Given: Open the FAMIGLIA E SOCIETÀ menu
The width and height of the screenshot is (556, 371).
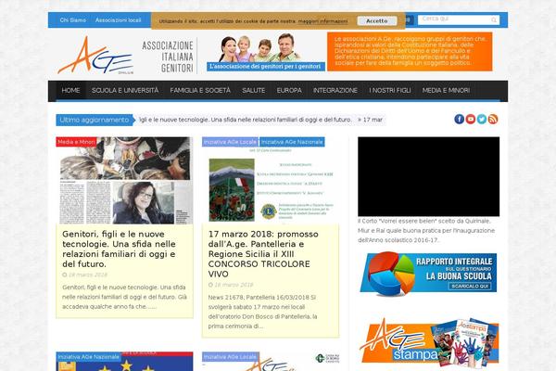Looking at the screenshot, I should pos(200,91).
